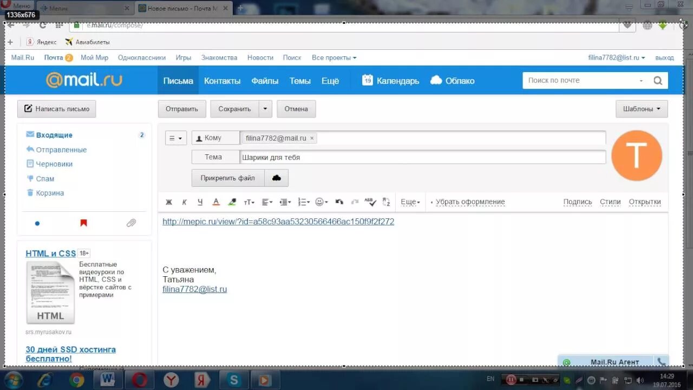Open the dropdown arrow next to Сохранить
Image resolution: width=693 pixels, height=390 pixels.
tap(265, 109)
